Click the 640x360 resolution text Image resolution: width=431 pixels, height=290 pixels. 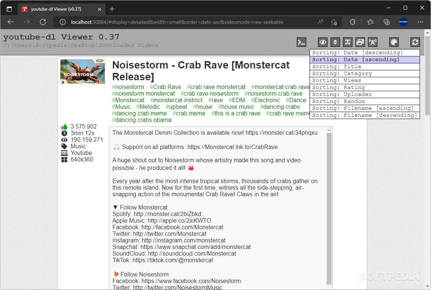82,159
